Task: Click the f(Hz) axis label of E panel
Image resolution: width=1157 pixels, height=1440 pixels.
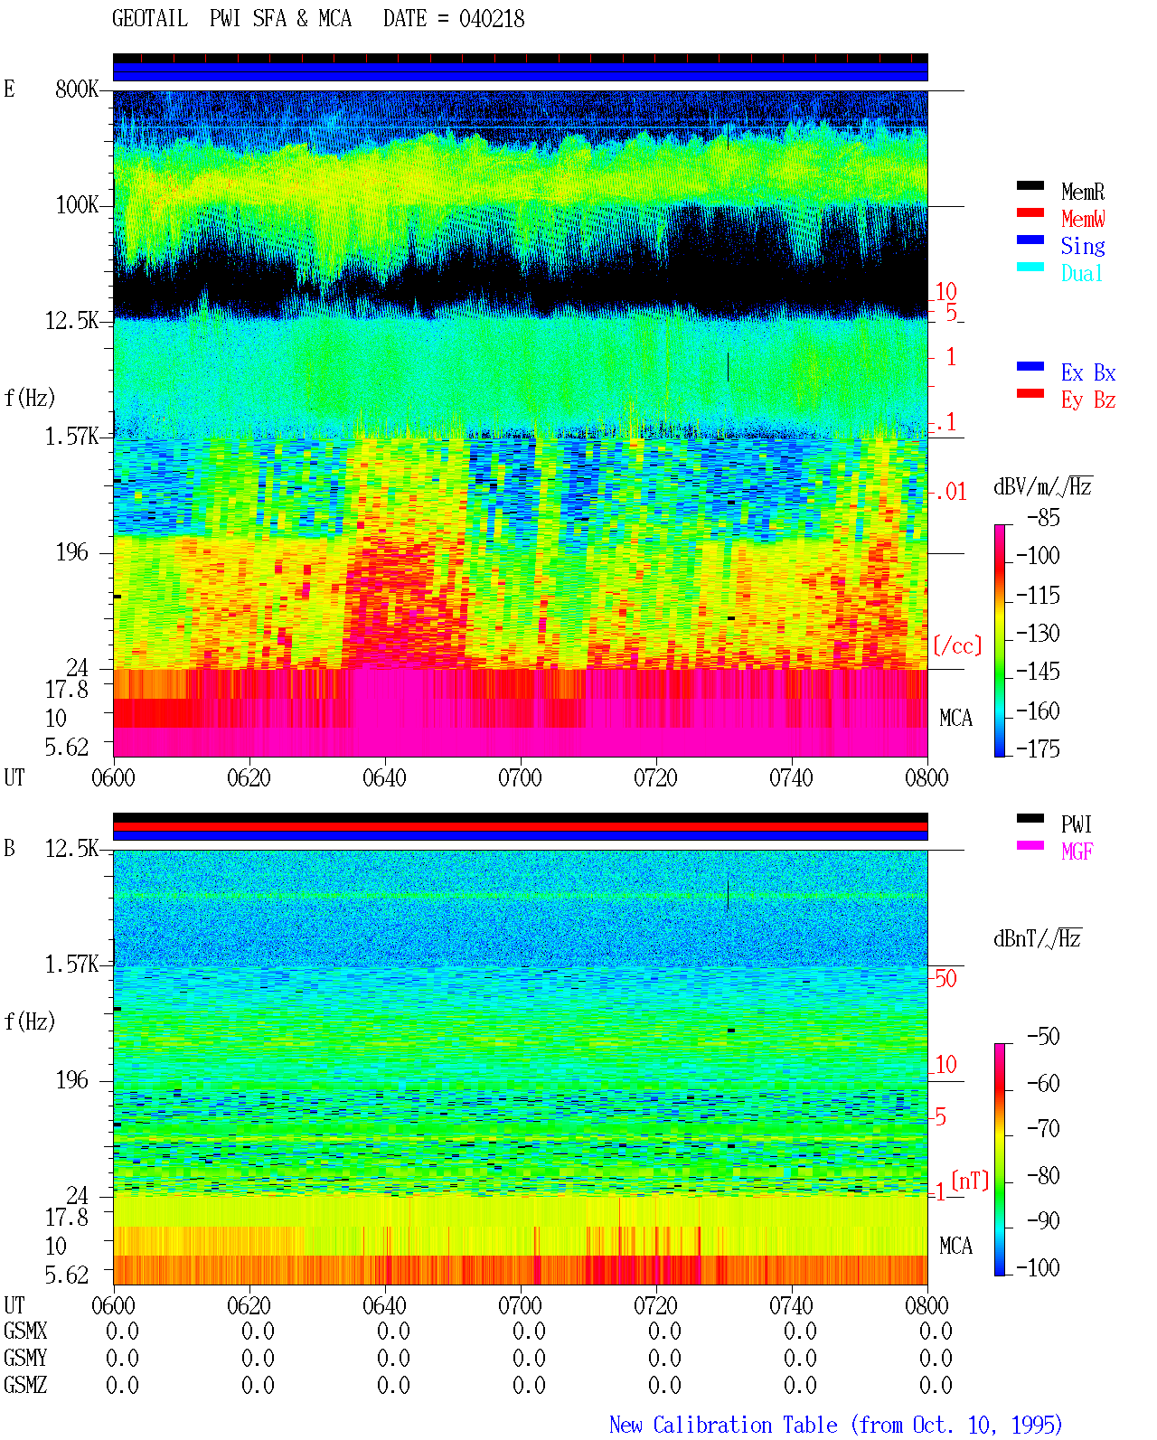Action: [x=30, y=398]
